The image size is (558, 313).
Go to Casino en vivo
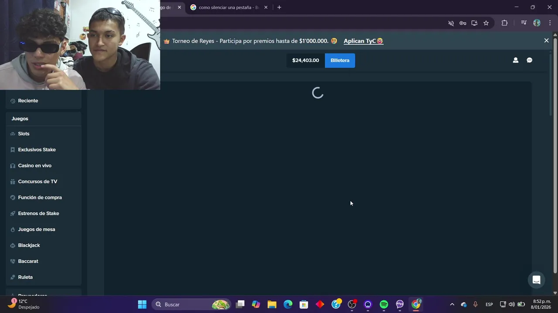click(44, 166)
